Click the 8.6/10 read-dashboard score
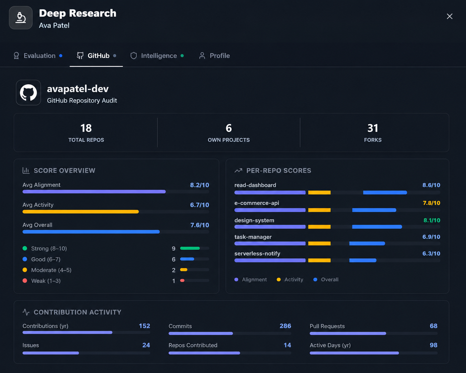 (x=431, y=185)
